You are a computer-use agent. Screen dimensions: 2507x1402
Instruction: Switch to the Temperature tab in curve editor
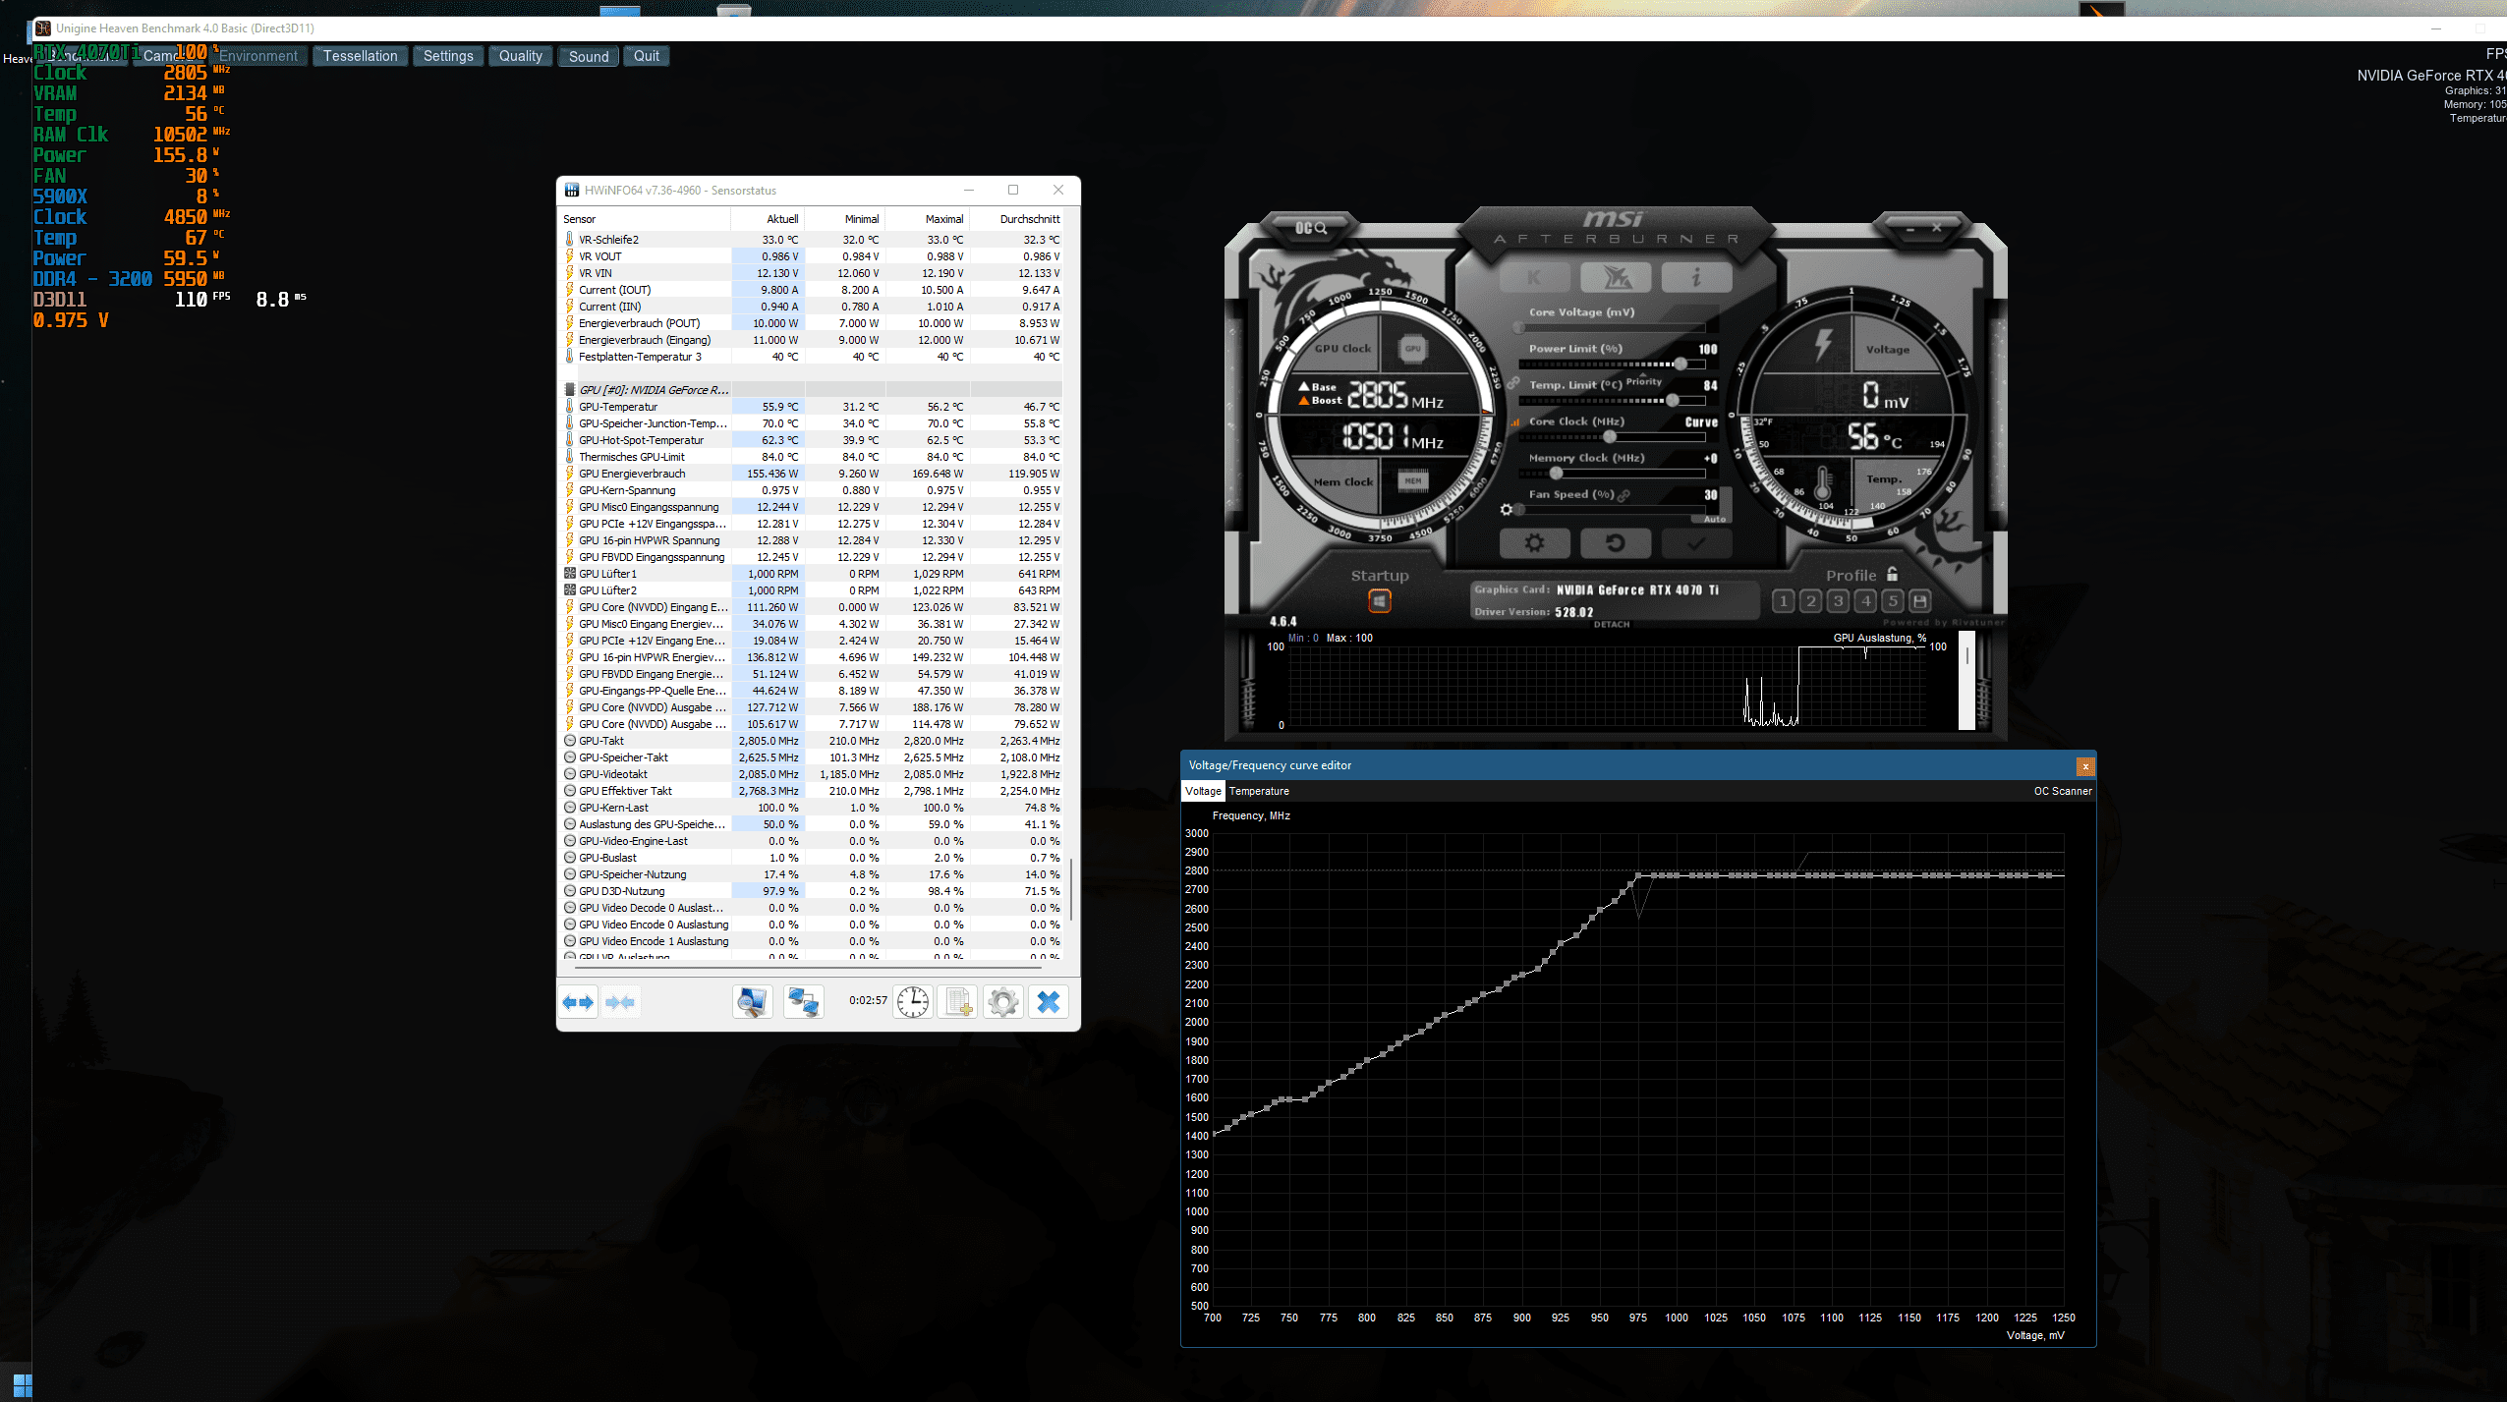1259,791
